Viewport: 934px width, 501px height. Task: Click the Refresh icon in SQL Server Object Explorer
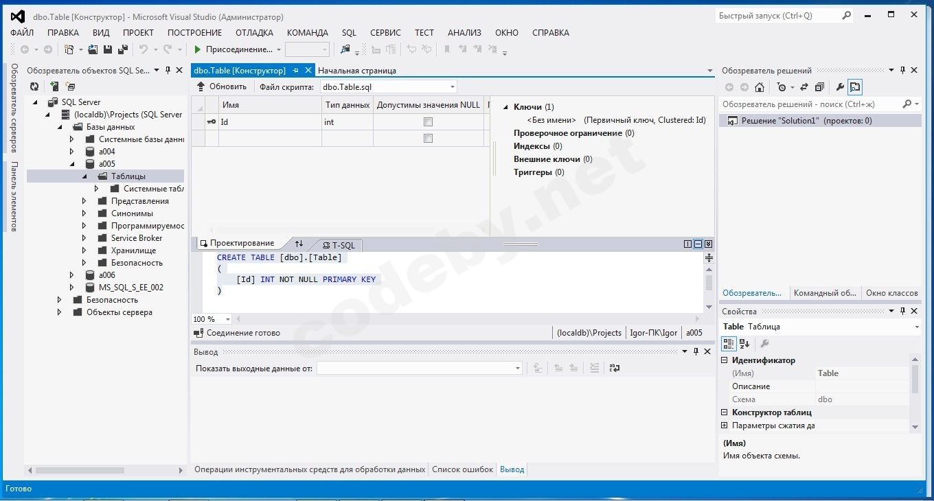coord(34,86)
